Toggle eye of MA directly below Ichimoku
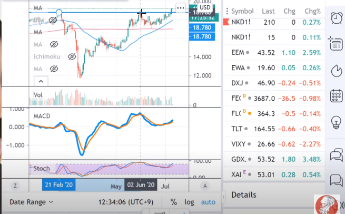 [x=54, y=69]
